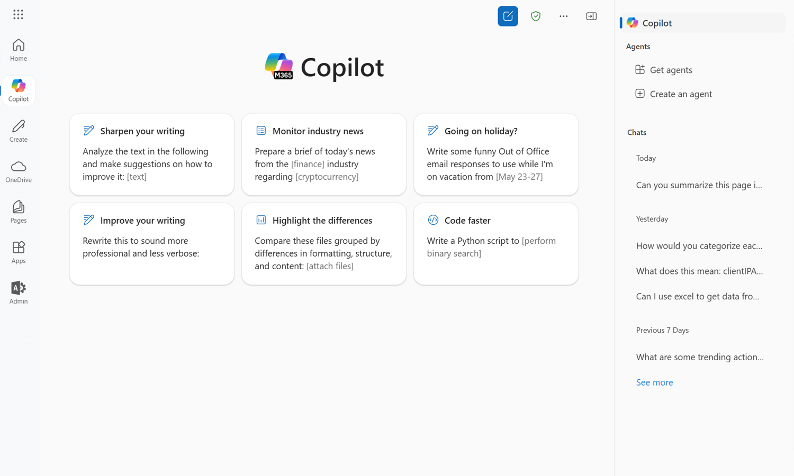Image resolution: width=794 pixels, height=476 pixels.
Task: Toggle the right side panel closed
Action: tap(591, 16)
